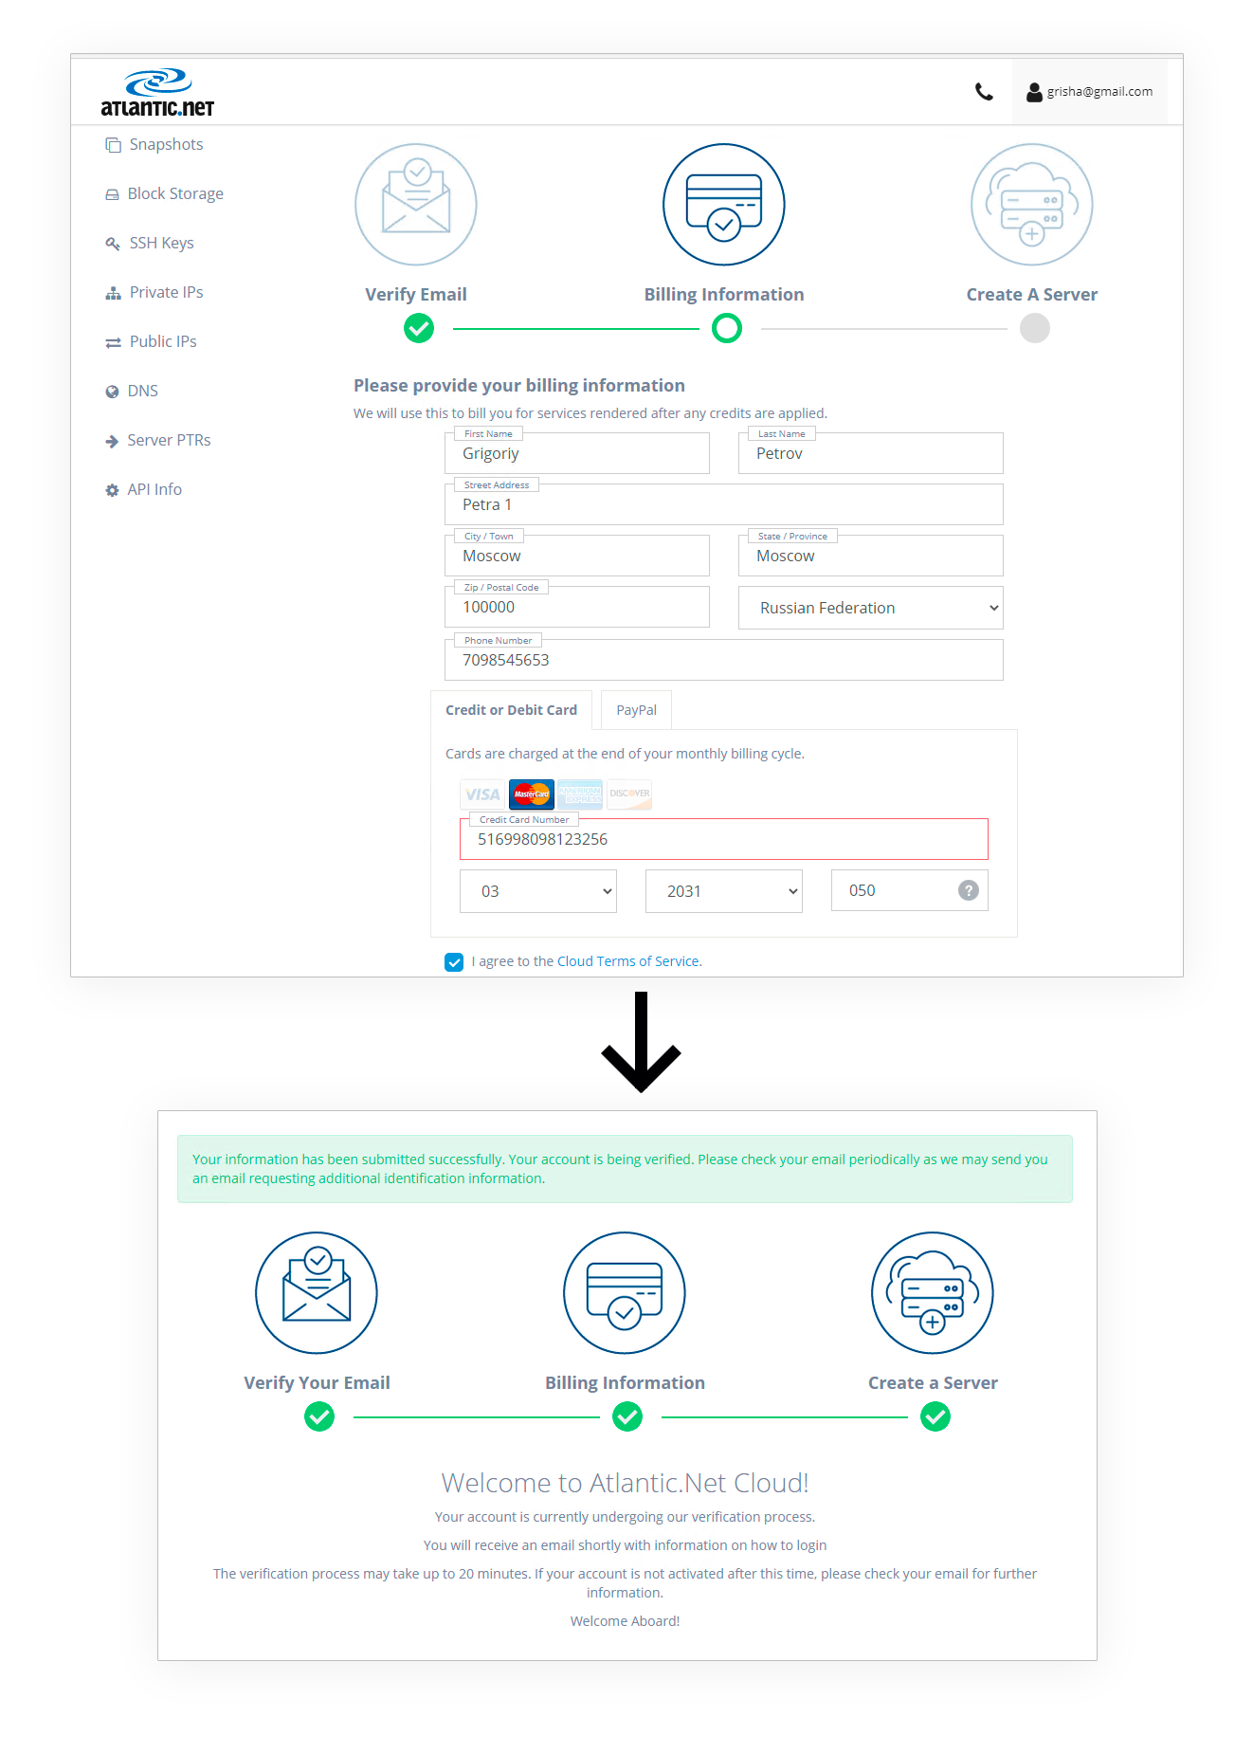Viewport: 1253px width, 1753px height.
Task: Click the green check under Verify Email
Action: (x=419, y=329)
